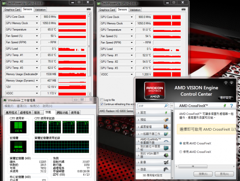This screenshot has width=240, height=181.
Task: Click the magnifier search icon in AMD Control Center
Action: (166, 106)
